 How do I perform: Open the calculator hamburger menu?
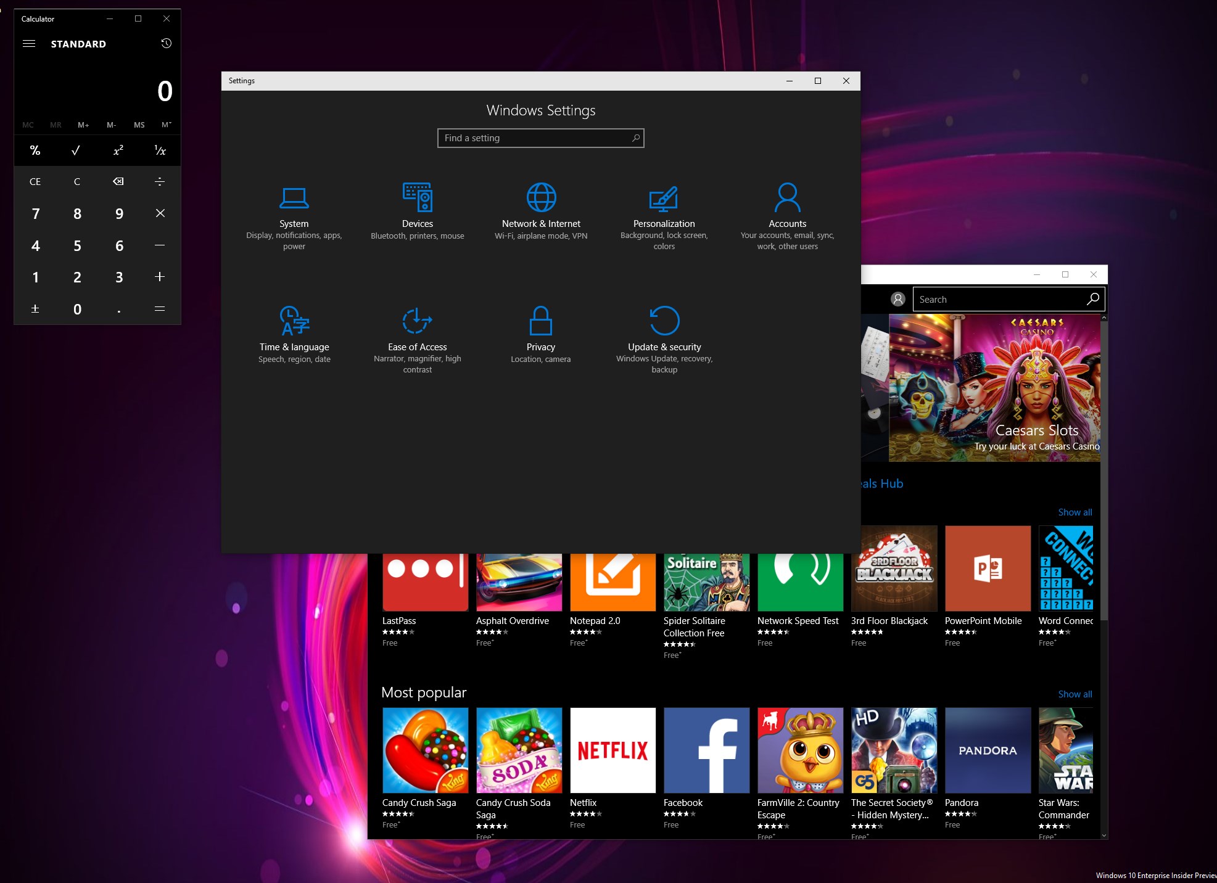(x=29, y=43)
